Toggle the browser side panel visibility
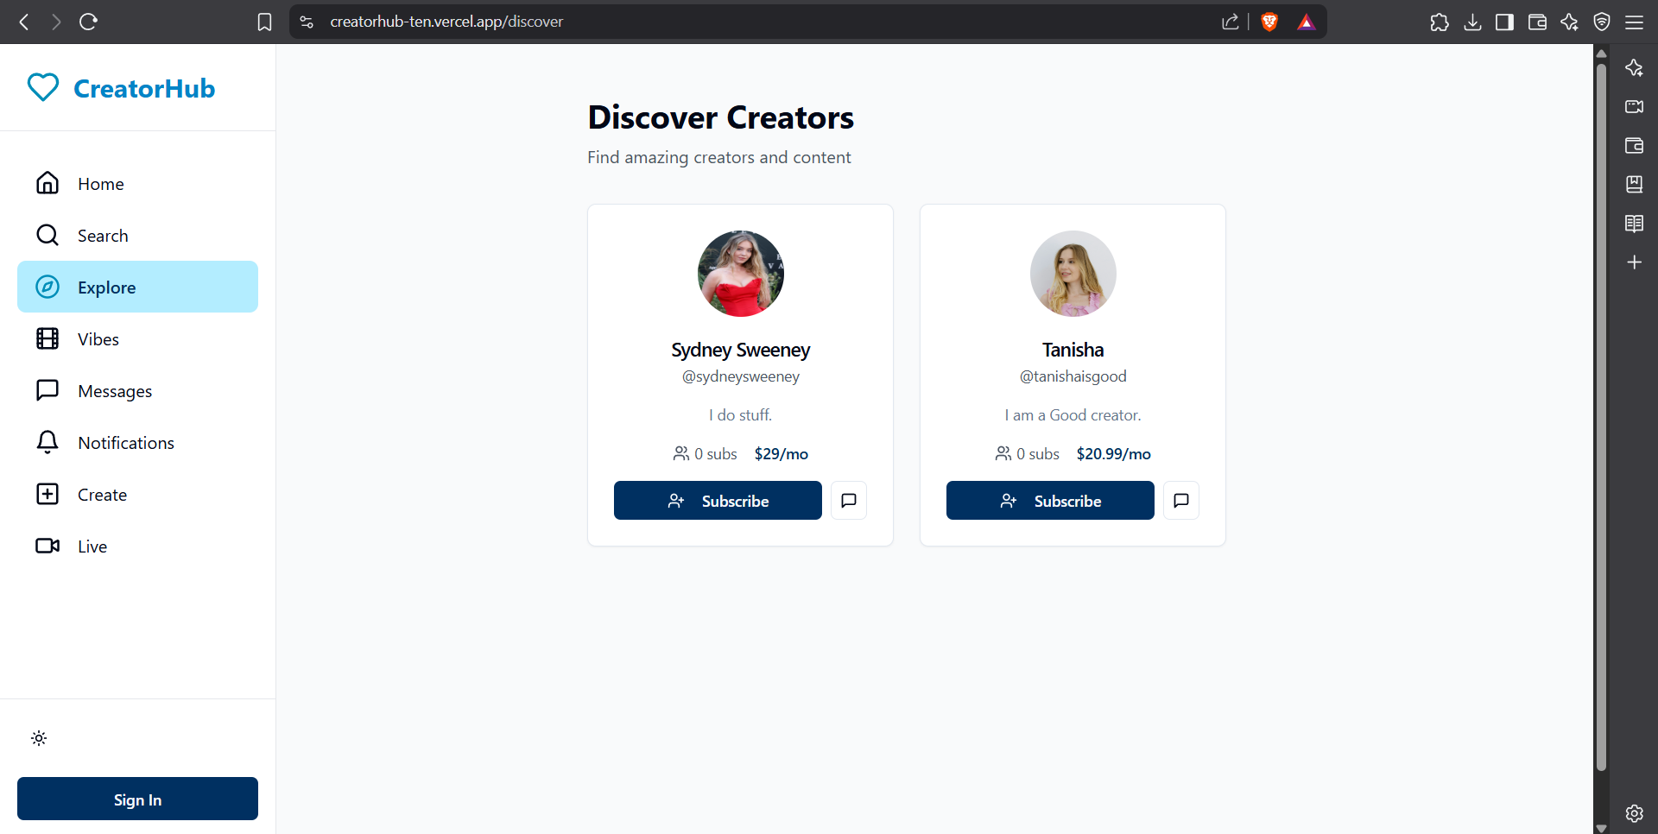Viewport: 1658px width, 834px height. tap(1504, 22)
